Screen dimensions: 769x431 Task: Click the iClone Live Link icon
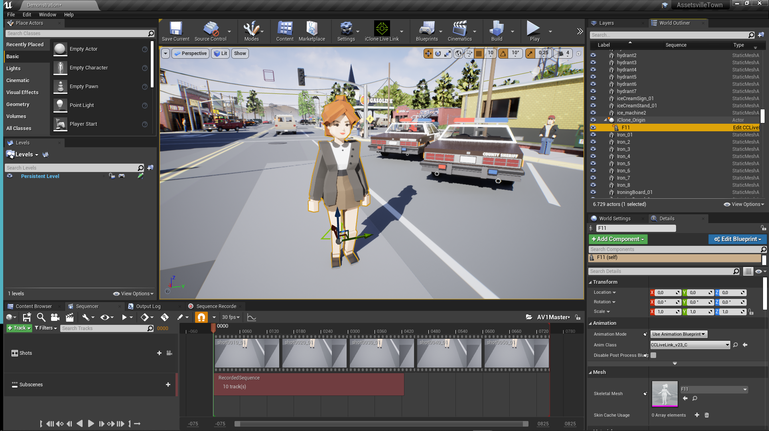pyautogui.click(x=382, y=31)
